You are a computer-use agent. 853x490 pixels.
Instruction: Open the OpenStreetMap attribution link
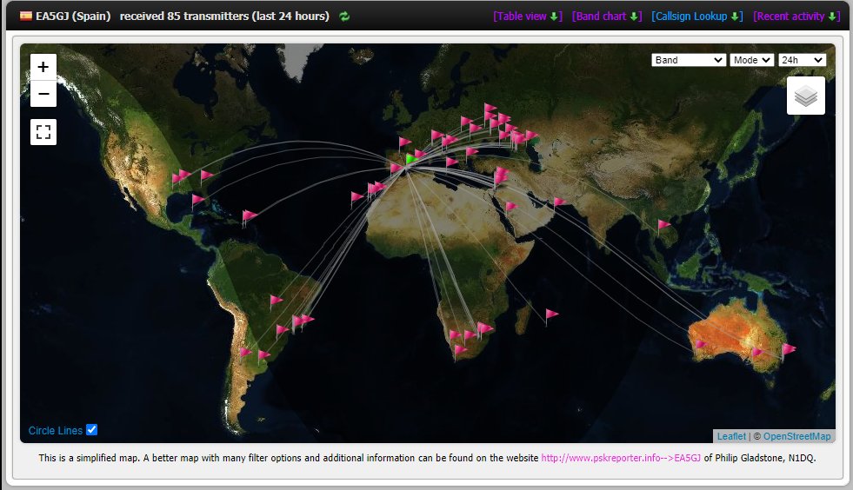click(x=797, y=436)
